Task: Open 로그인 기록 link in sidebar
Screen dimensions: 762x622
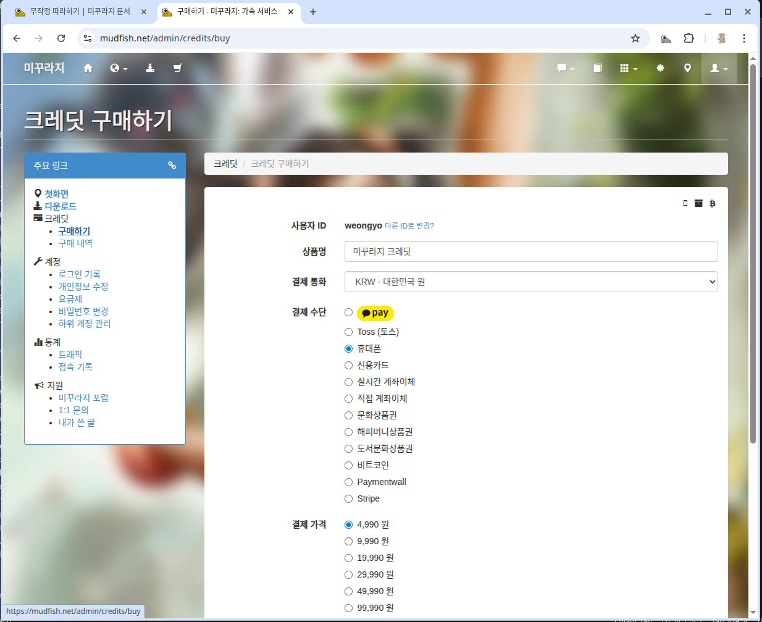Action: pyautogui.click(x=79, y=274)
